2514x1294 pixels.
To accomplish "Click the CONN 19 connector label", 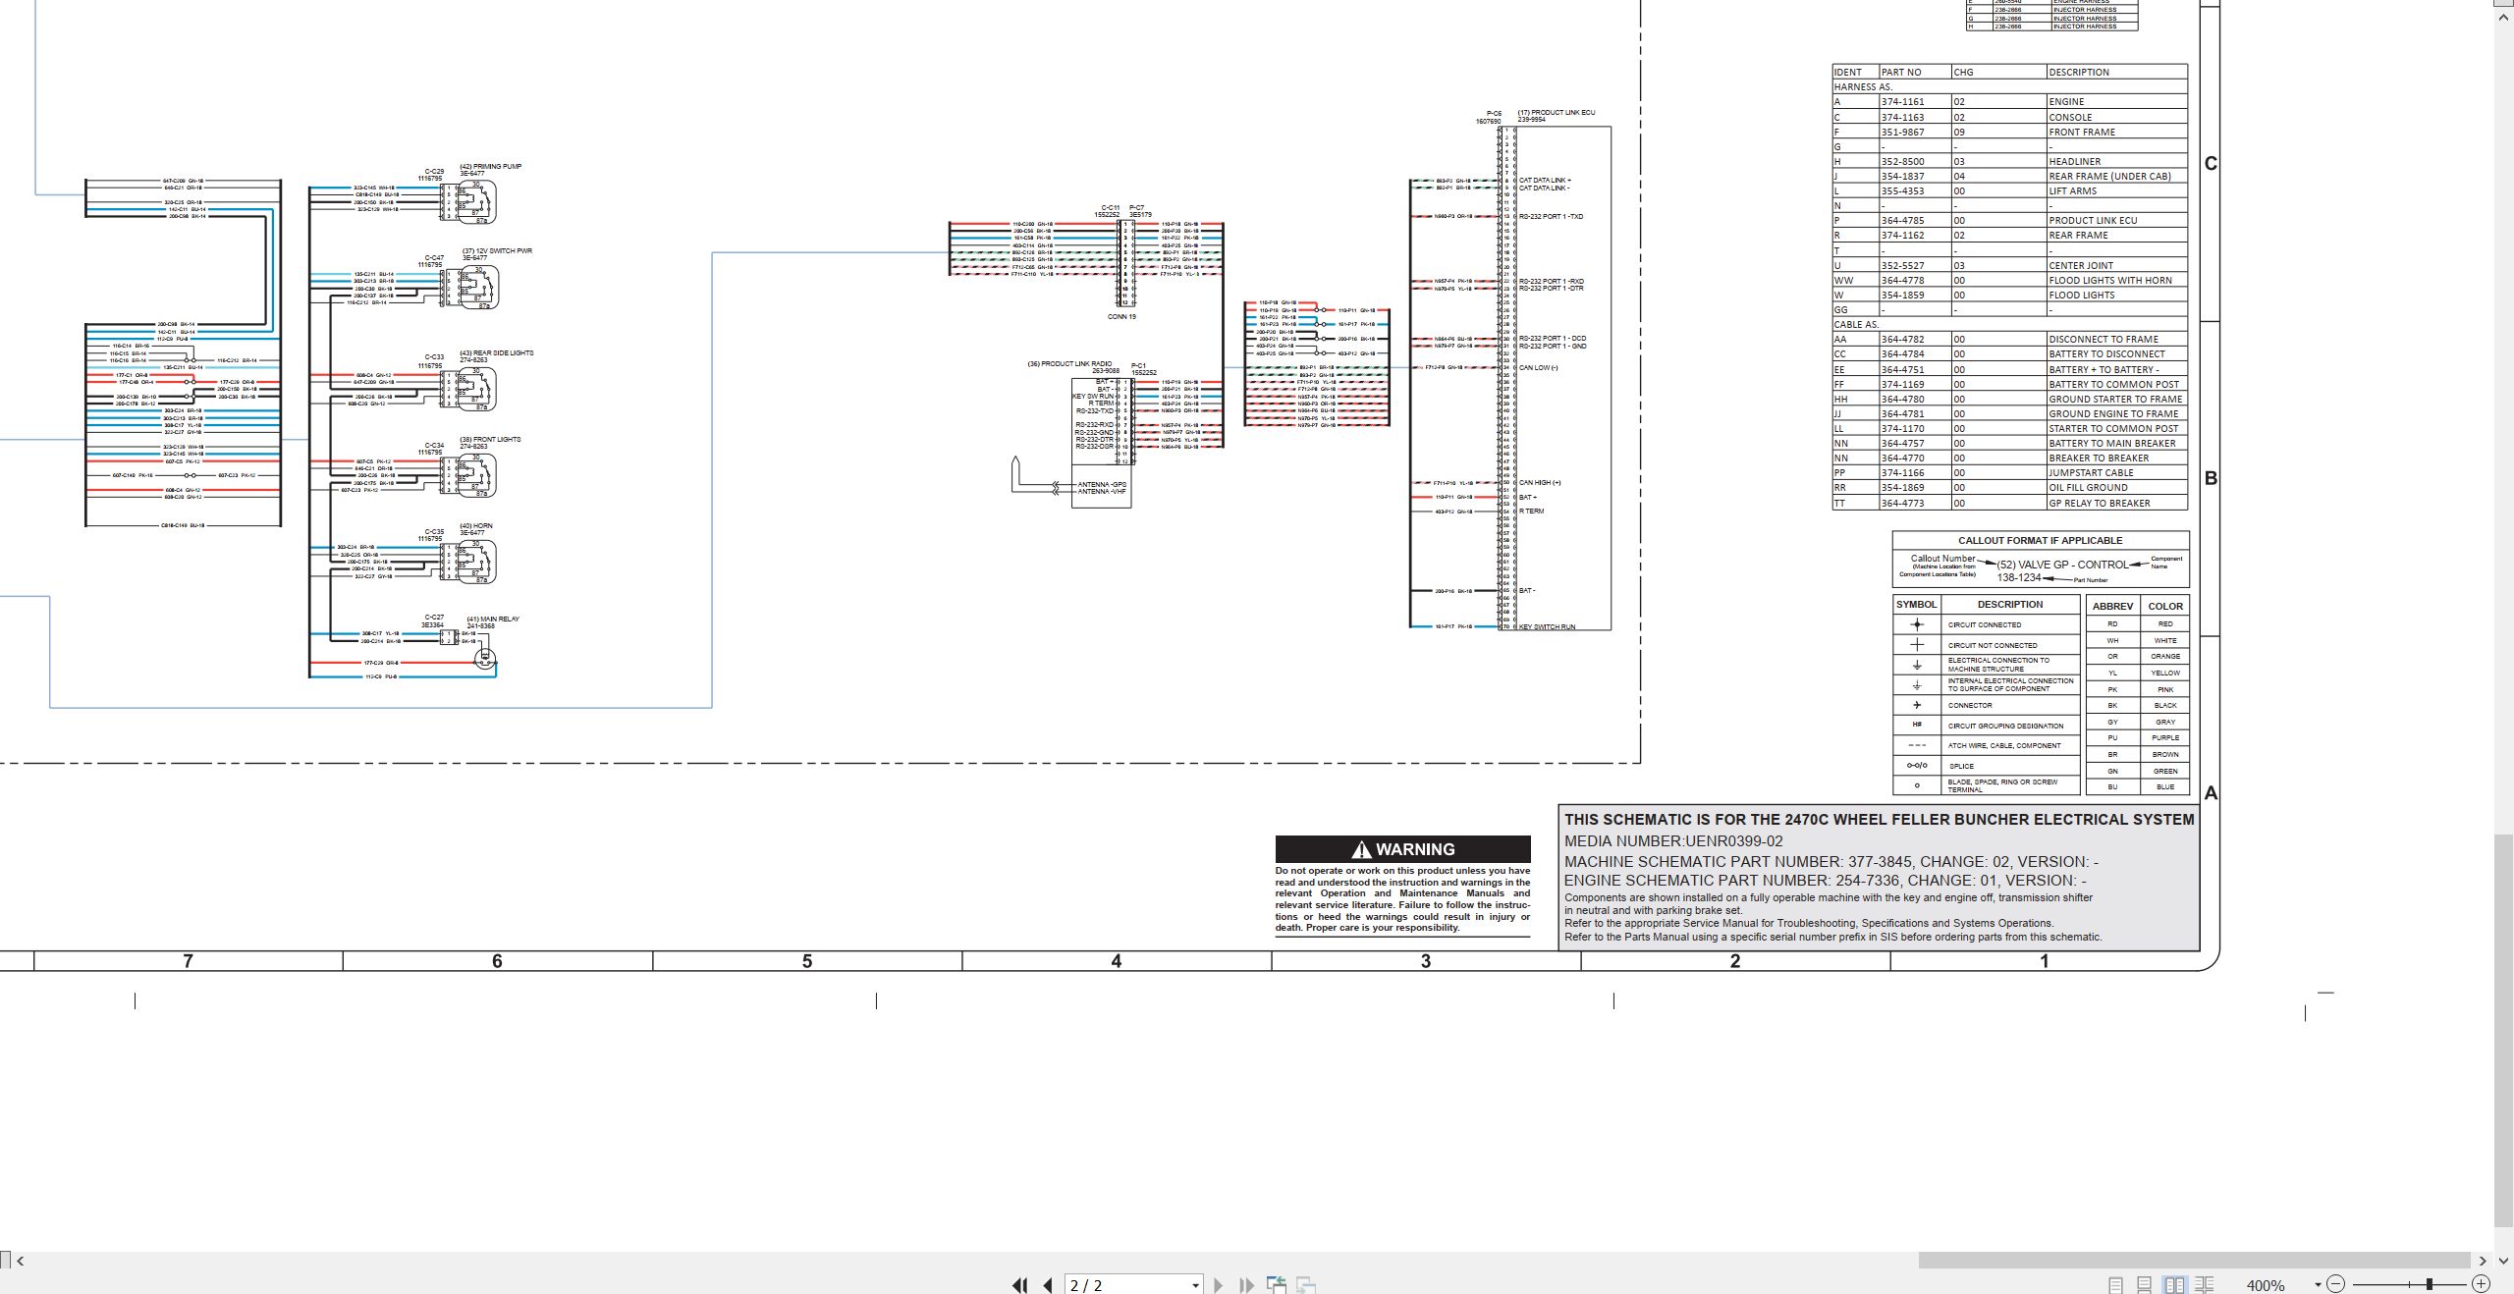I will 1121,317.
